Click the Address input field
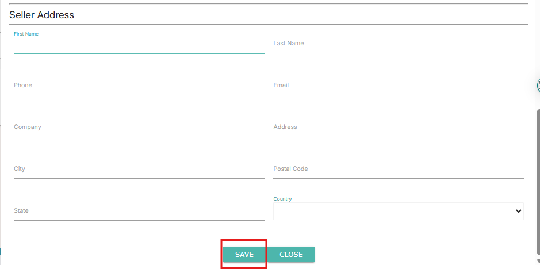 coord(398,127)
